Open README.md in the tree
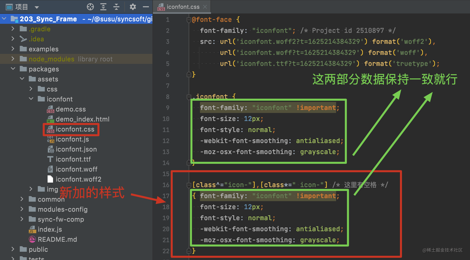Image resolution: width=470 pixels, height=260 pixels. (x=57, y=239)
